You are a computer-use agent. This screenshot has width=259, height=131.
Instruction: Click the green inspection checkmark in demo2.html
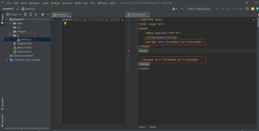pos(254,20)
